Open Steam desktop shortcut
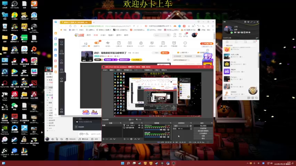Screen dimensions: 296x166 (14, 140)
